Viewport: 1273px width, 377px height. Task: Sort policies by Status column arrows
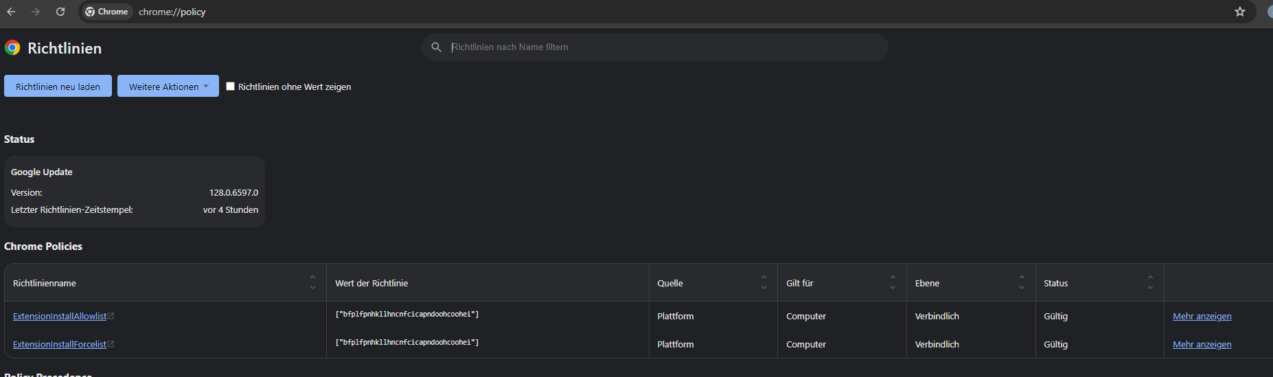pyautogui.click(x=1150, y=282)
